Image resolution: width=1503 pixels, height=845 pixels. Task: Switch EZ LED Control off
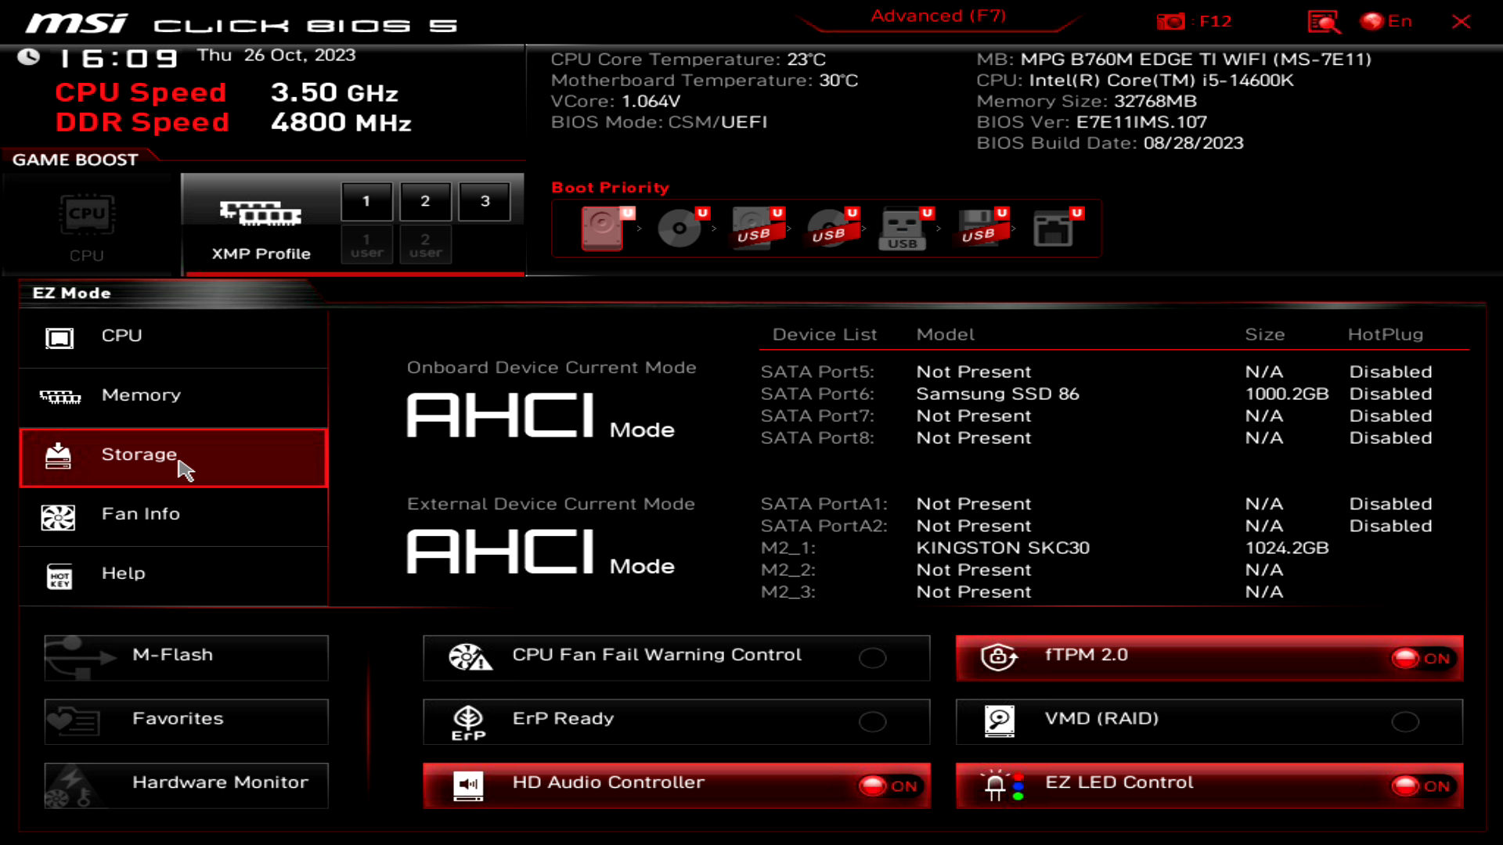pos(1421,786)
